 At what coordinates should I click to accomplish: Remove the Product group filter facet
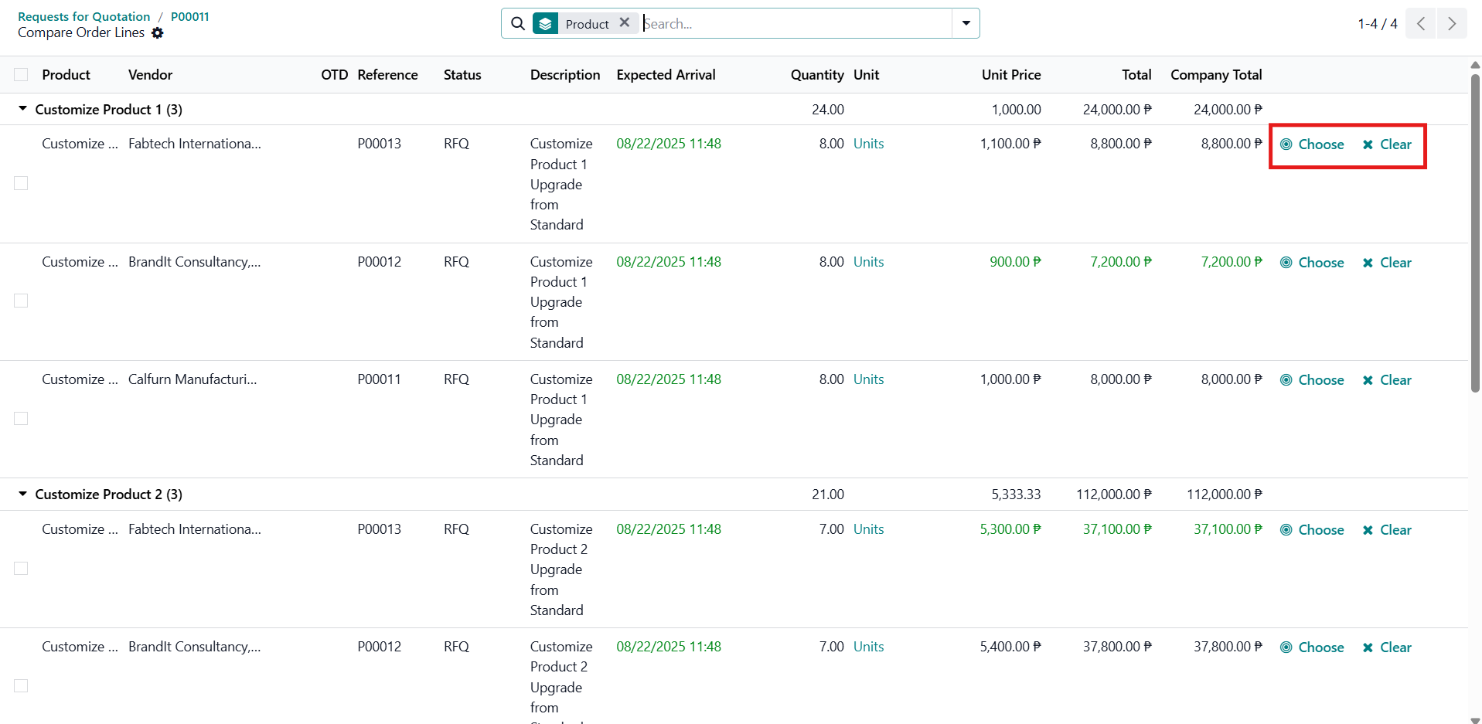(625, 23)
